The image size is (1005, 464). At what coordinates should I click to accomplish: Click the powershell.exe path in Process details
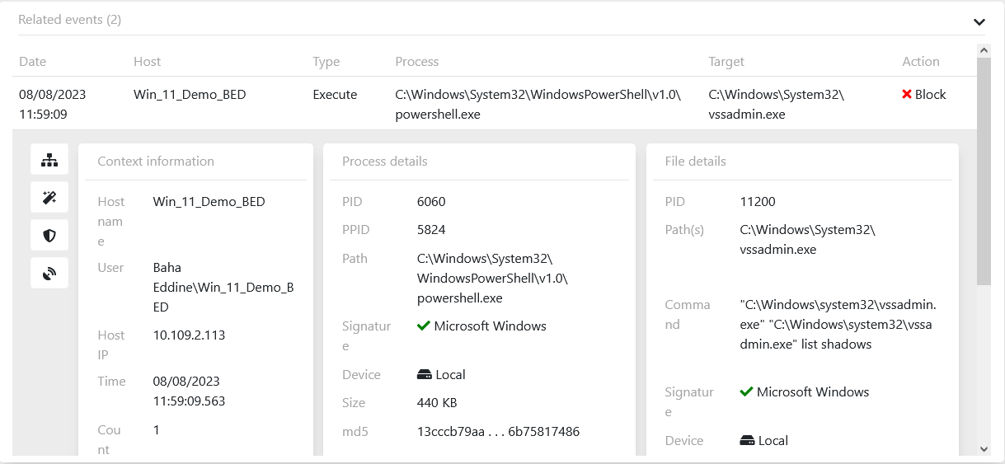tap(493, 279)
